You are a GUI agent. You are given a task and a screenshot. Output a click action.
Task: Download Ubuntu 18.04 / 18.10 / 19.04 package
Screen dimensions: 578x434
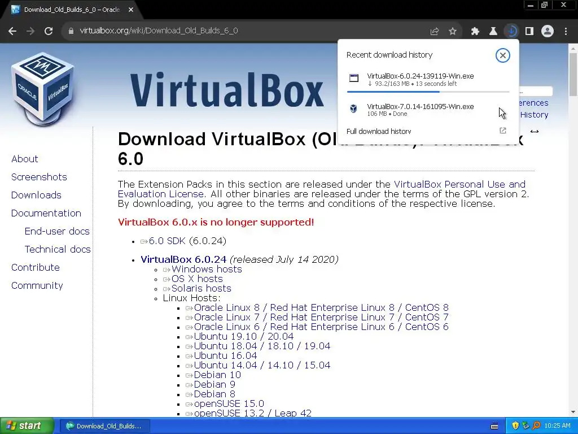click(262, 346)
